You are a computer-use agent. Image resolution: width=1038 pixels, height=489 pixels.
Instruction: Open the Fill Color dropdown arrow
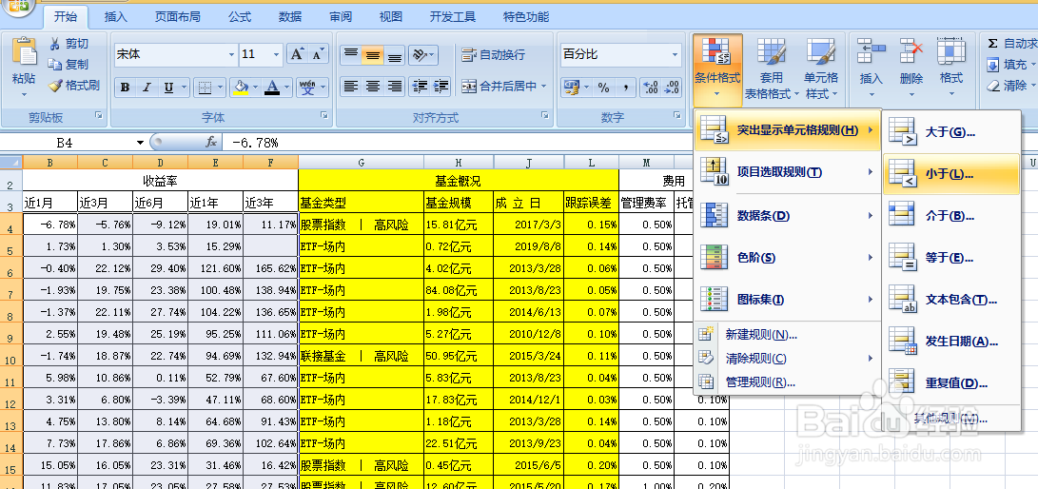click(255, 87)
